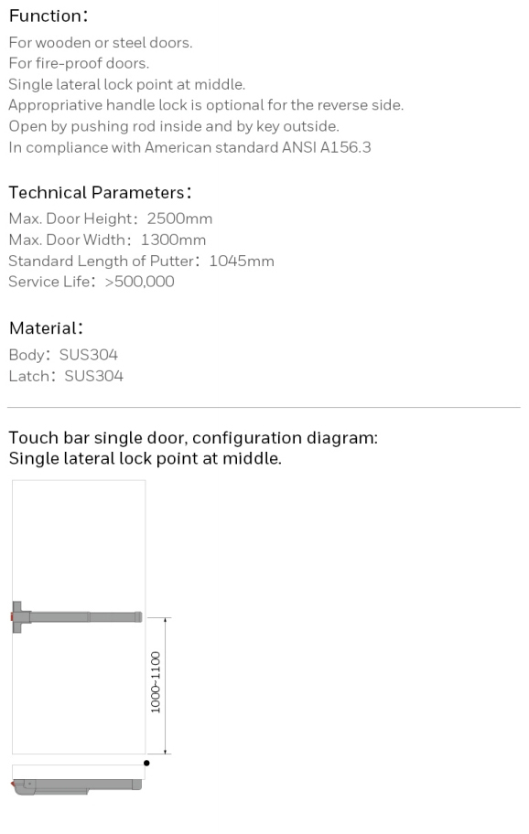Image resolution: width=529 pixels, height=834 pixels.
Task: Click the Function heading
Action: point(49,16)
